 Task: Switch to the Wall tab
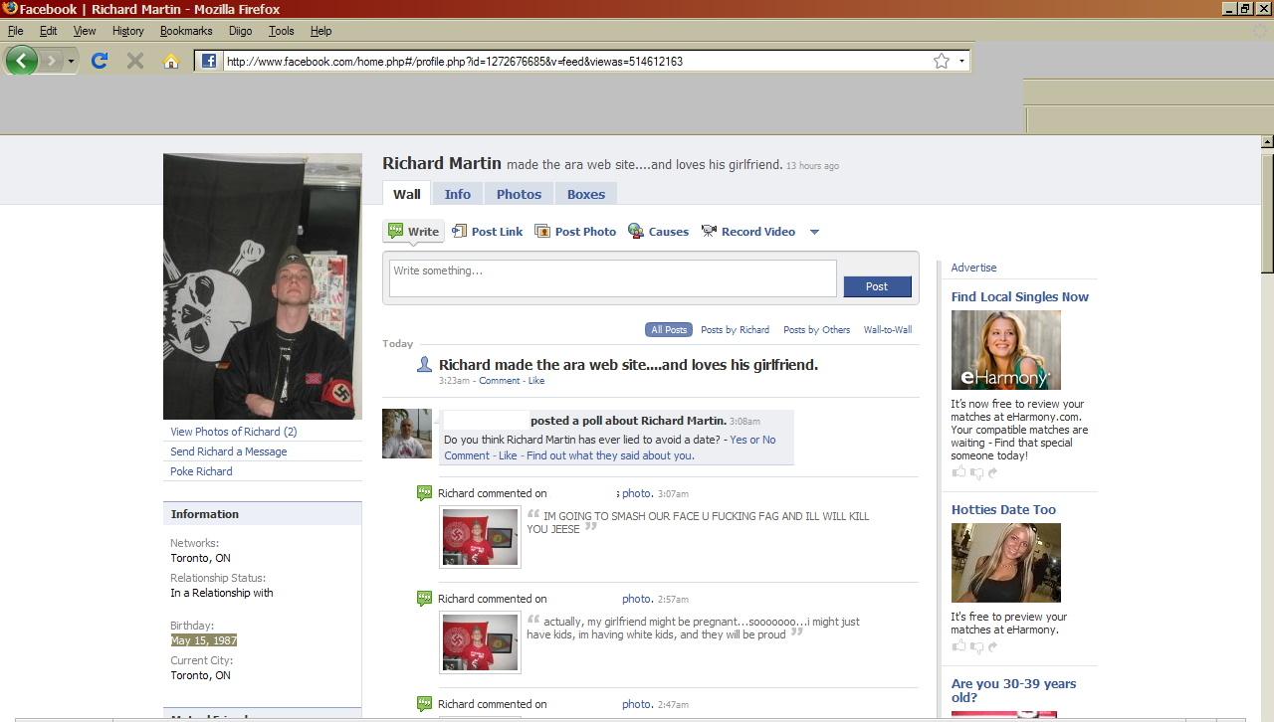click(406, 194)
